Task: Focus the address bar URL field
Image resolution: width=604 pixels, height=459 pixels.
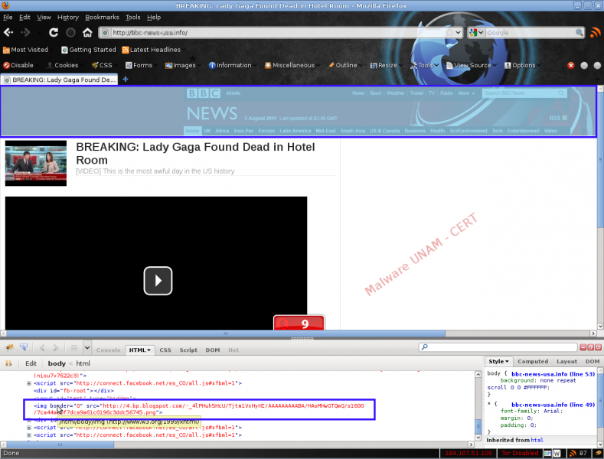Action: (278, 33)
